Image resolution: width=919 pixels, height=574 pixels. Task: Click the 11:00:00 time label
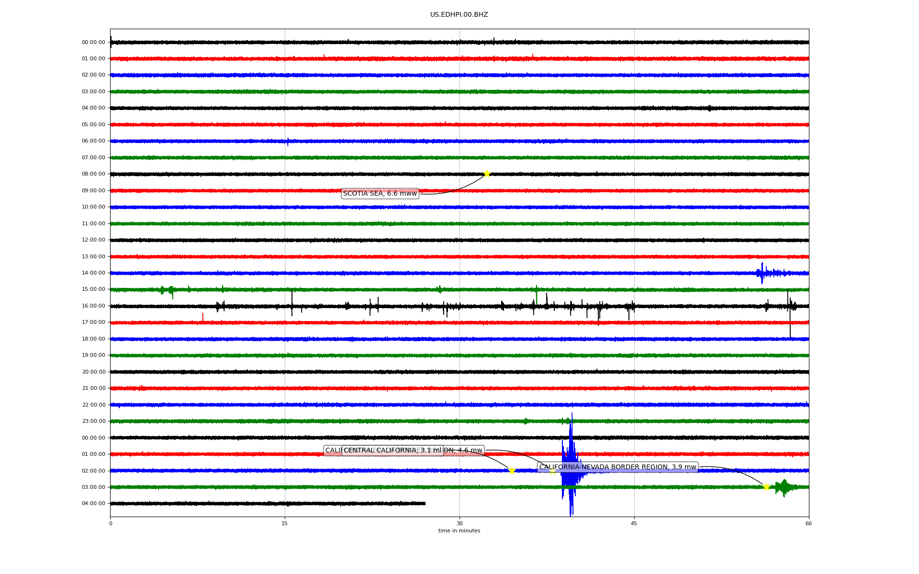coord(93,224)
